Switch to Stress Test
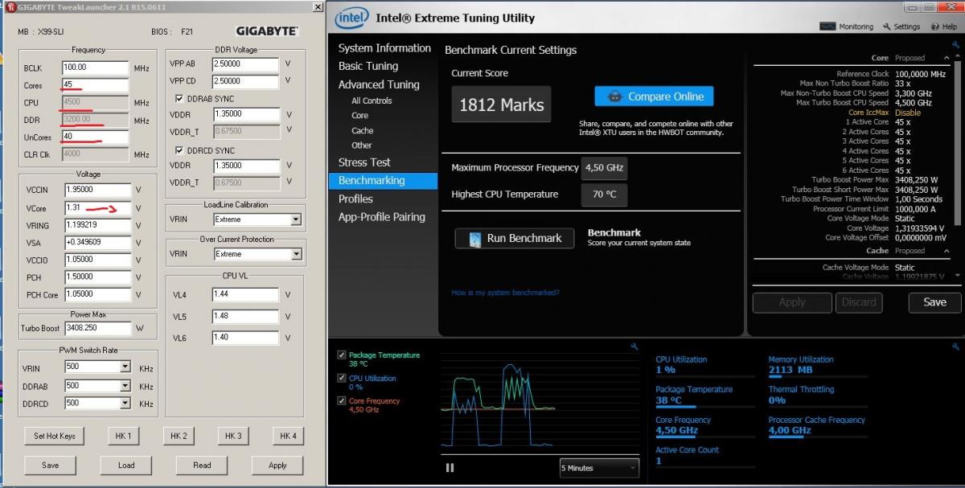The image size is (965, 488). (x=364, y=162)
